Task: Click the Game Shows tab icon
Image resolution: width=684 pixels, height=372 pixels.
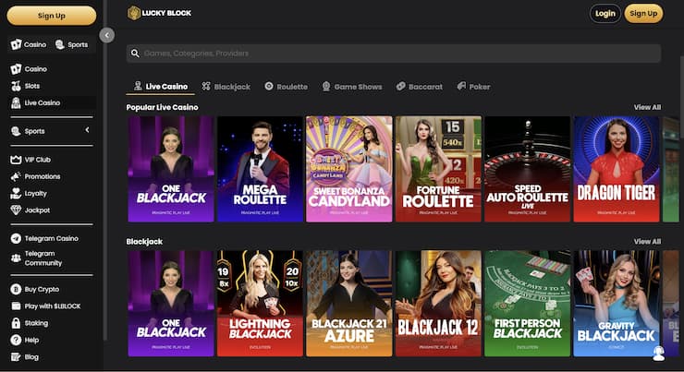Action: (326, 86)
